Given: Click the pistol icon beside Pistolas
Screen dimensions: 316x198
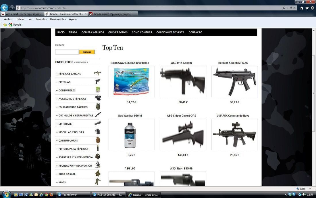Looking at the screenshot, I should click(x=98, y=81).
